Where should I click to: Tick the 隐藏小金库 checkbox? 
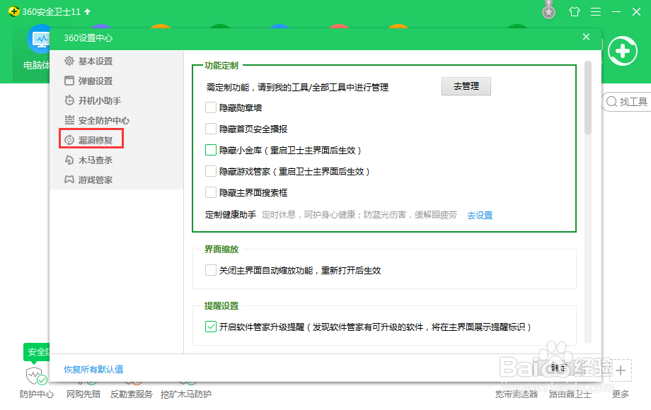pos(210,150)
